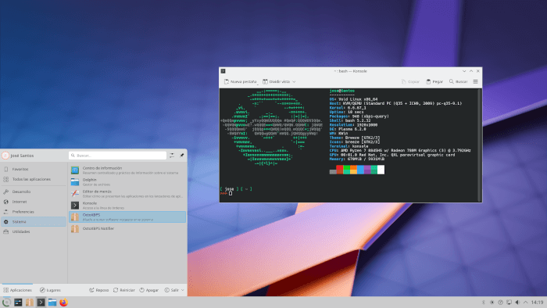Select the Sistema category

click(34, 222)
